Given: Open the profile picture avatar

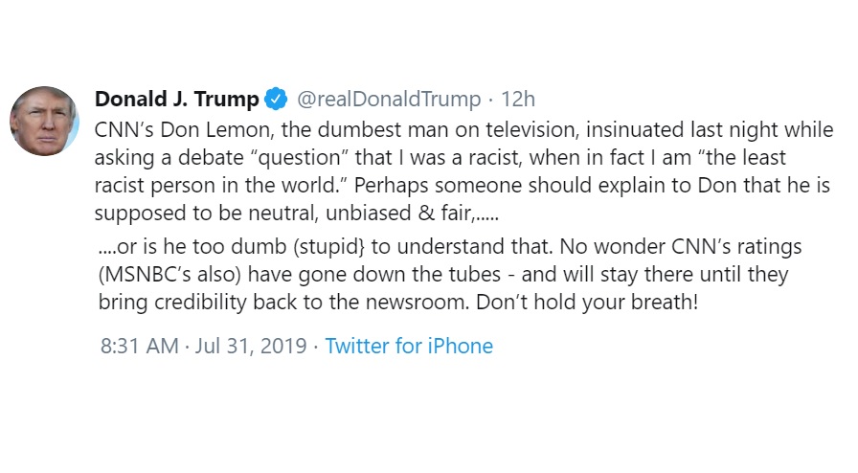Looking at the screenshot, I should (x=44, y=121).
